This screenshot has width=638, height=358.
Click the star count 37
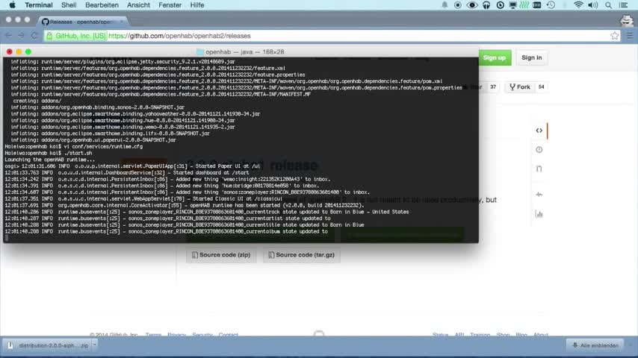pos(493,87)
